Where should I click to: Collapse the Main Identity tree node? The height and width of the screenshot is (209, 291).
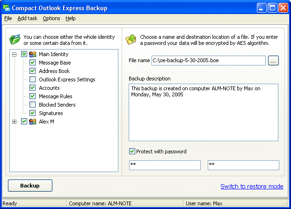[15, 54]
